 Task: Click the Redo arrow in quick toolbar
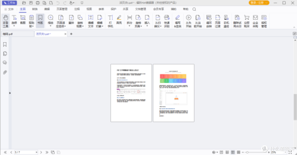coord(65,3)
